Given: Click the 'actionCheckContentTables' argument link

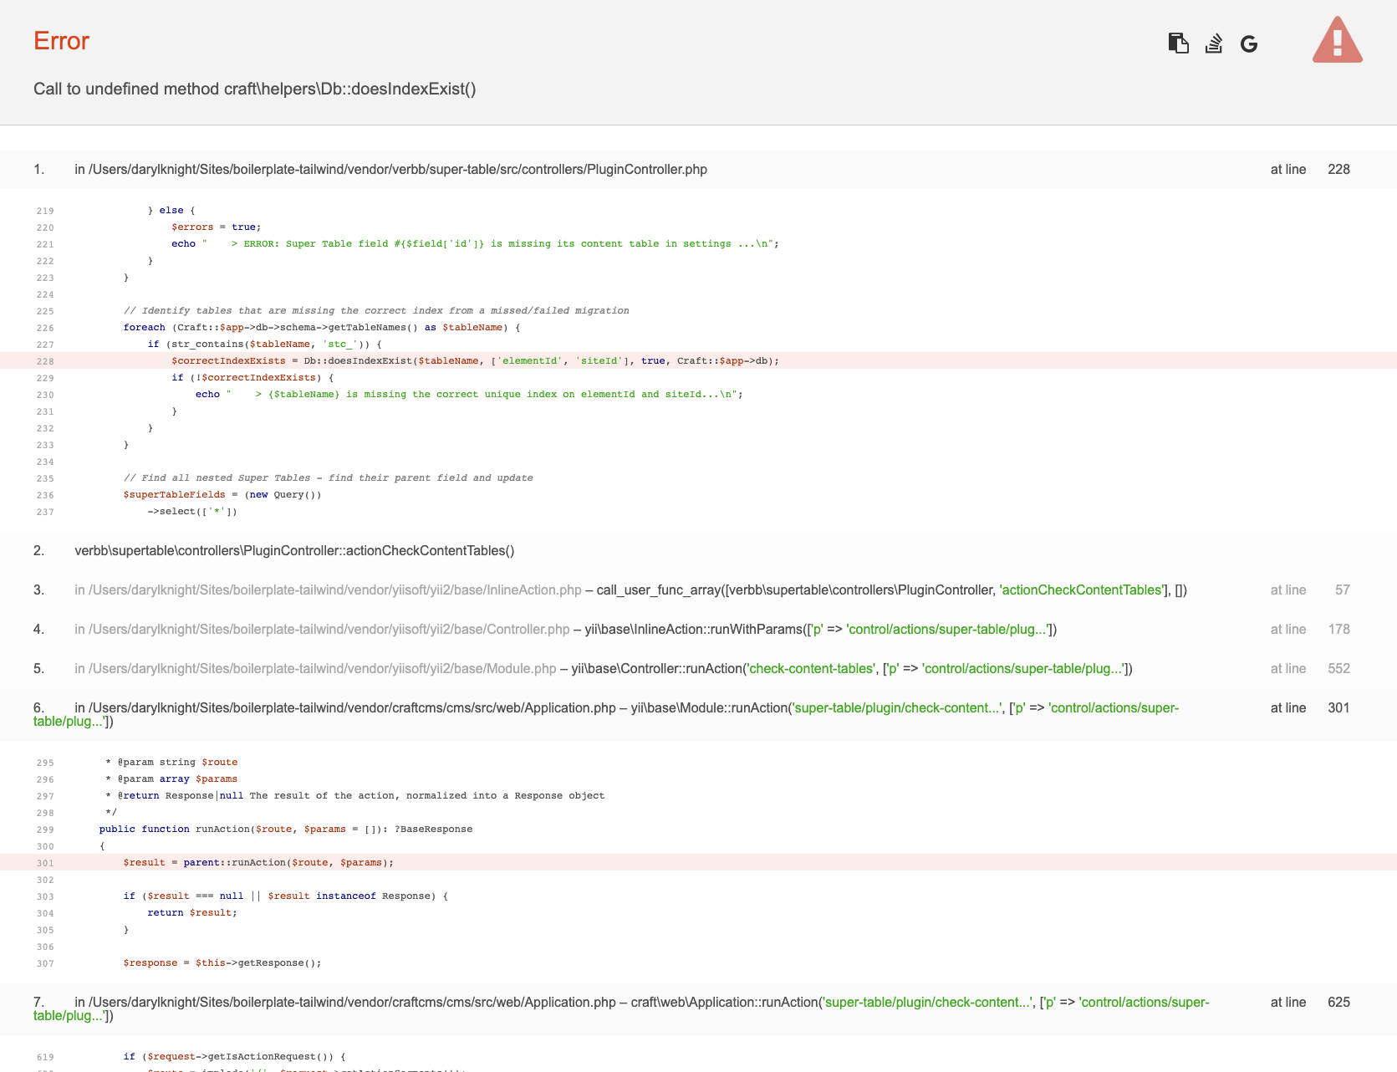Looking at the screenshot, I should click(x=1081, y=590).
